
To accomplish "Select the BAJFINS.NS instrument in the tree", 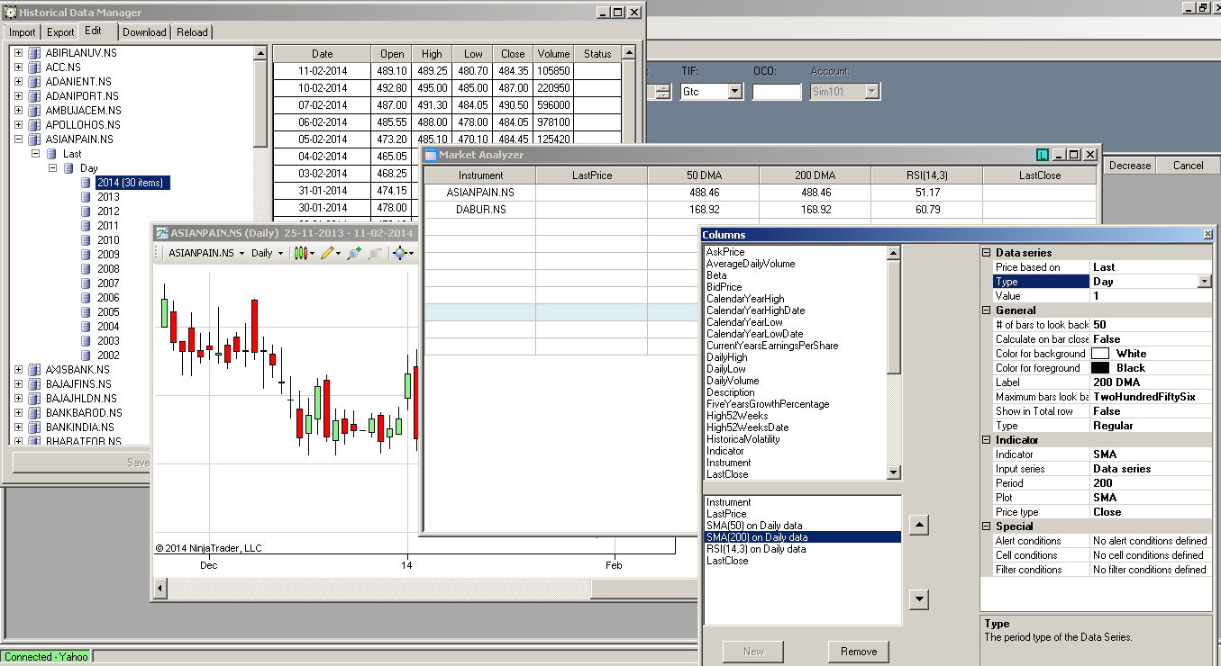I will pyautogui.click(x=79, y=384).
